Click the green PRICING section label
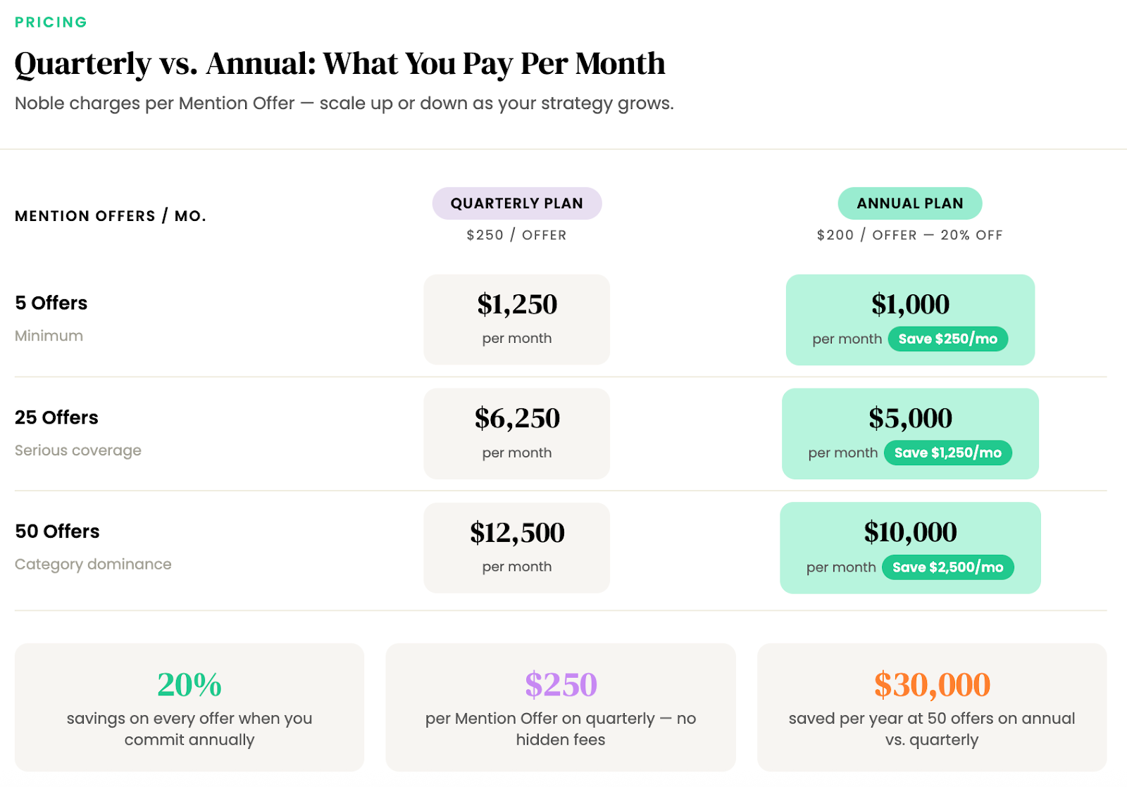 point(51,22)
